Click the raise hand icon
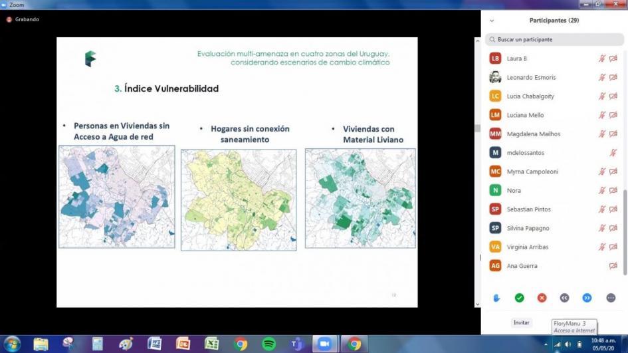This screenshot has height=353, width=628. pos(496,298)
